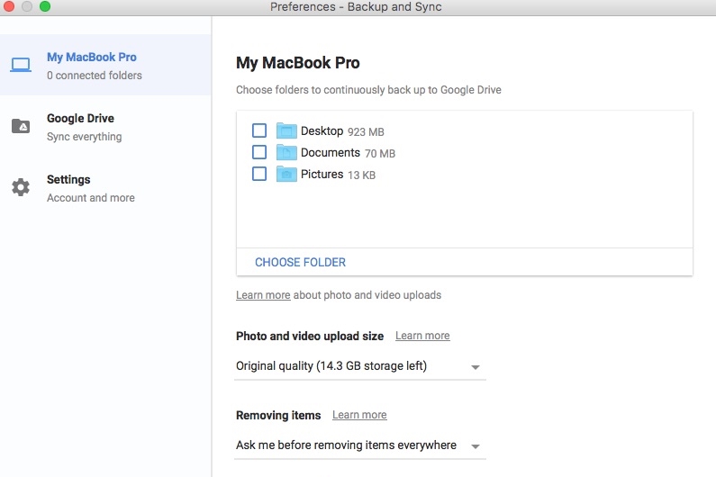Click the CHOOSE FOLDER button
This screenshot has height=477, width=716.
[300, 263]
